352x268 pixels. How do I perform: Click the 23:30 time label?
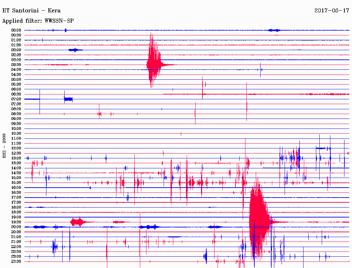pyautogui.click(x=16, y=261)
